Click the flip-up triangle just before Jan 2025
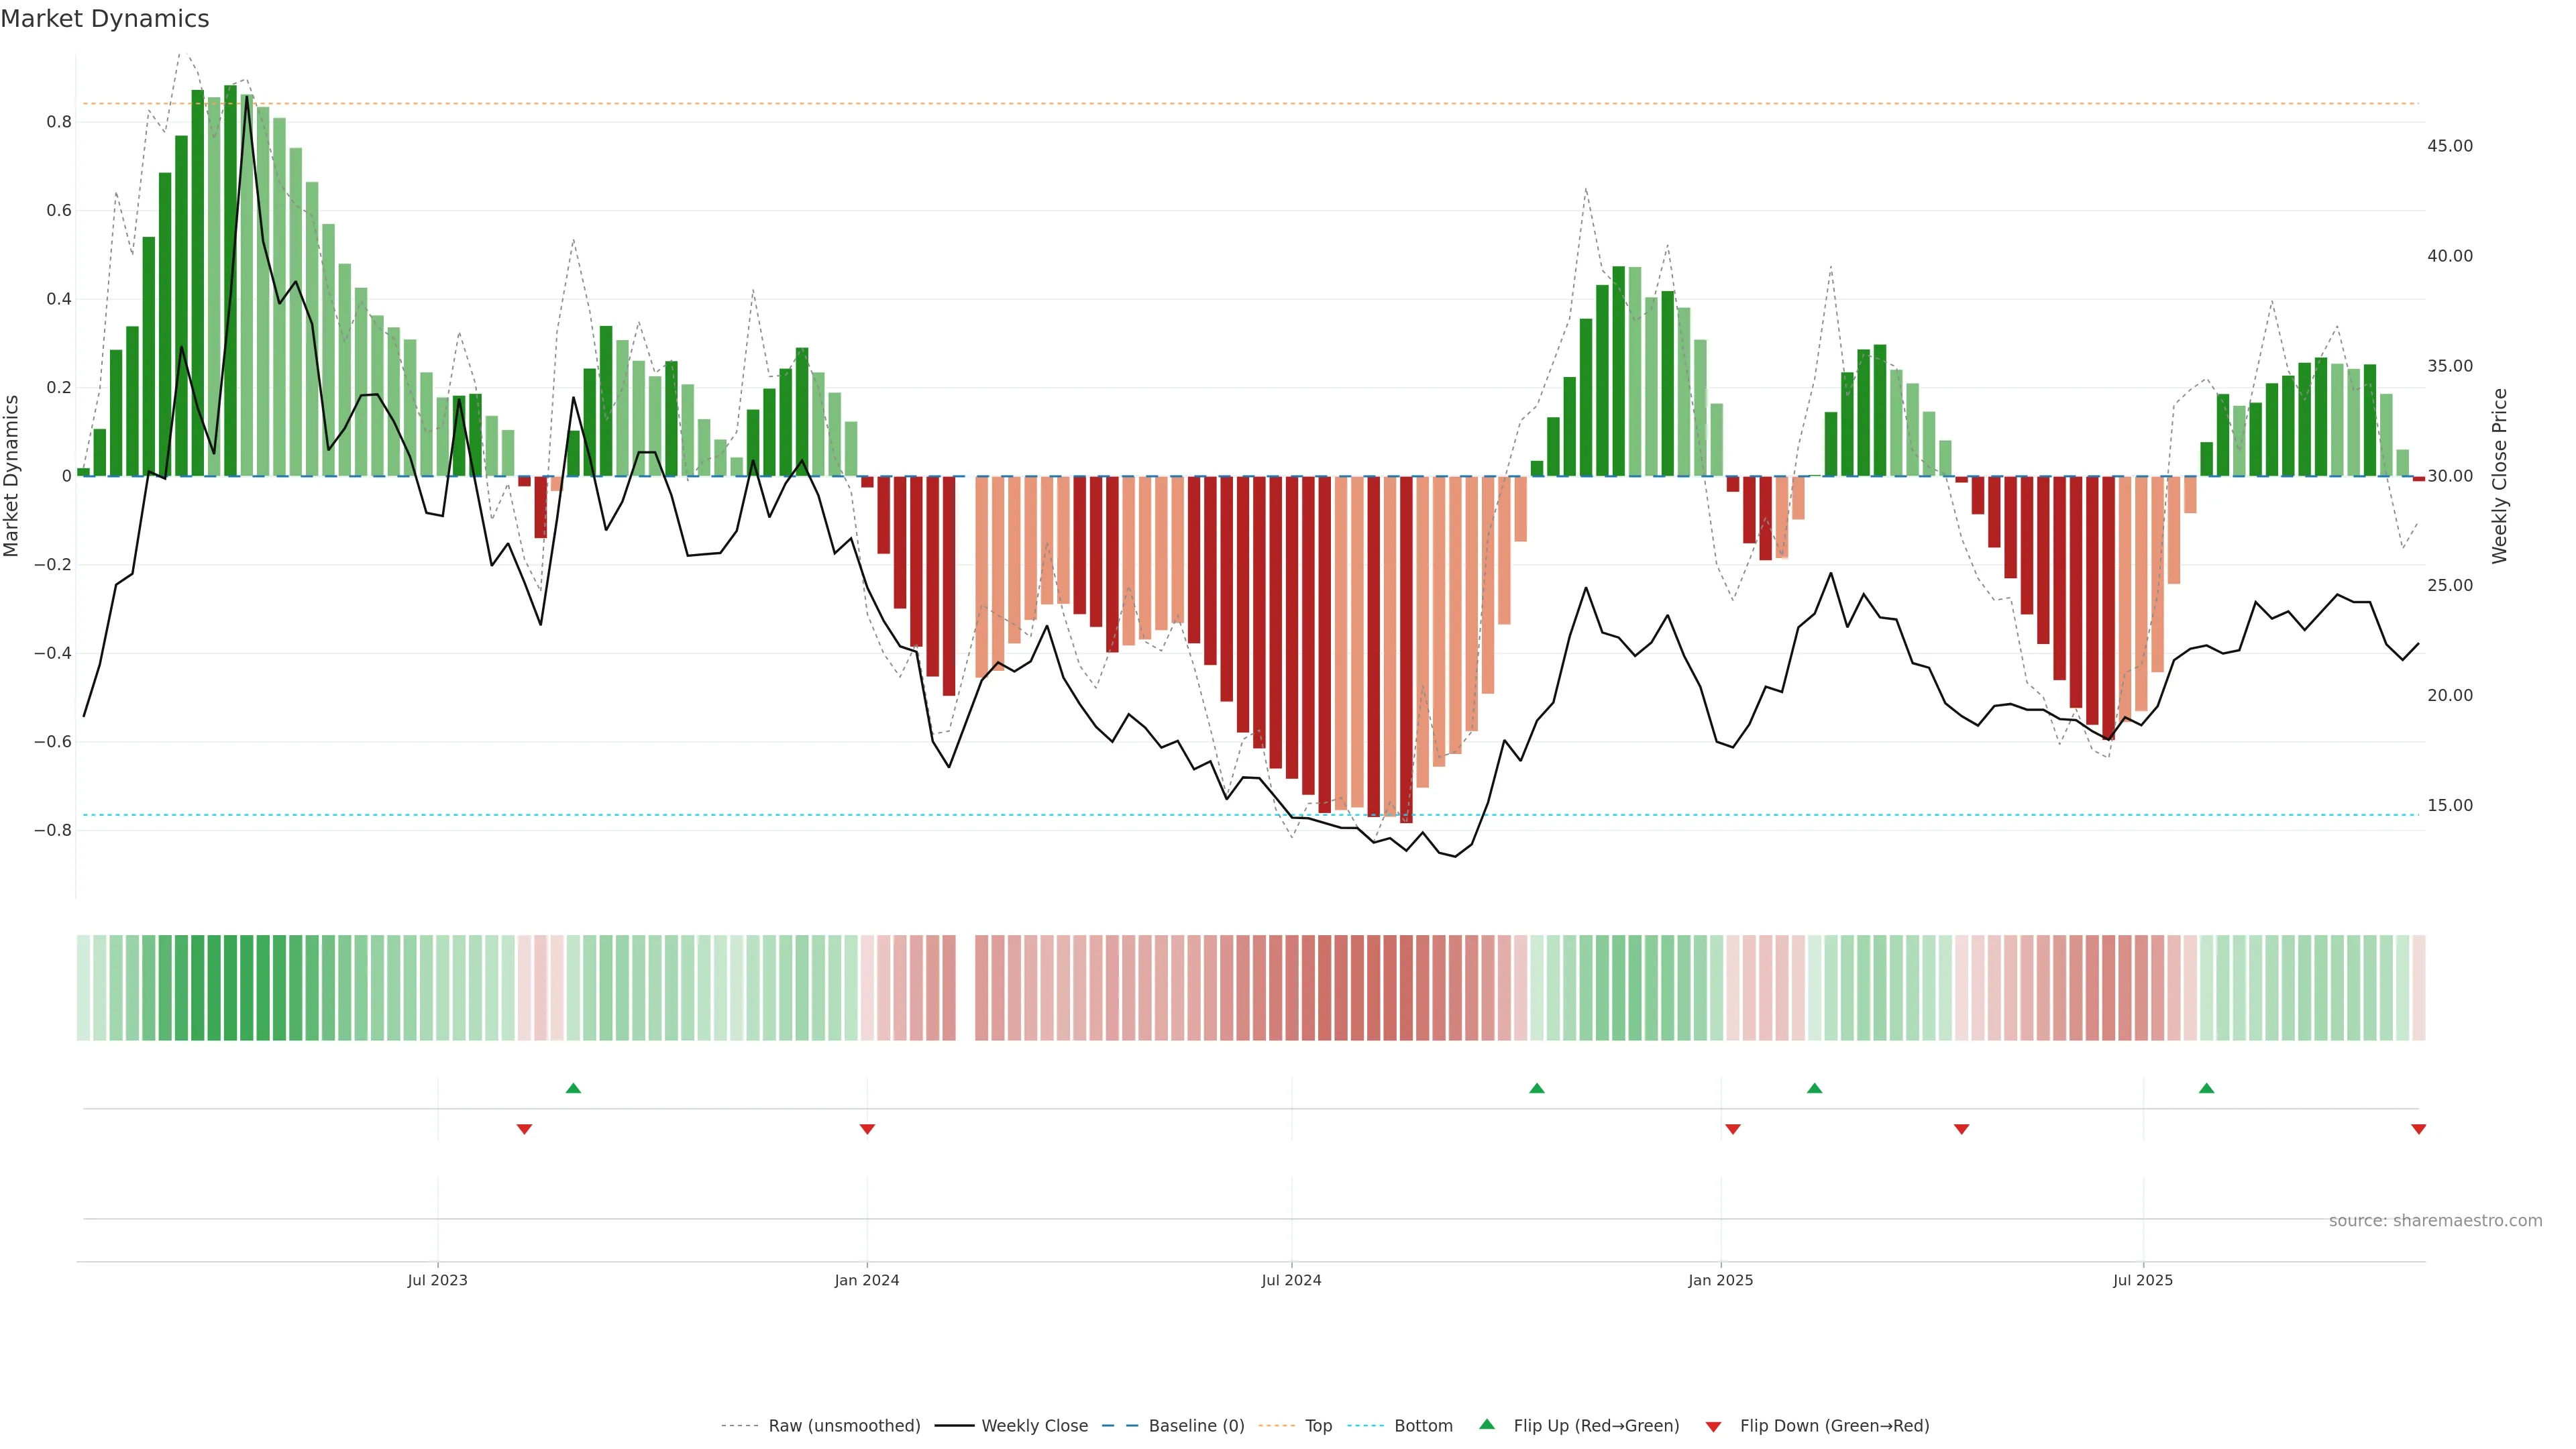Screen dimensions: 2576x1449 pyautogui.click(x=1537, y=1088)
